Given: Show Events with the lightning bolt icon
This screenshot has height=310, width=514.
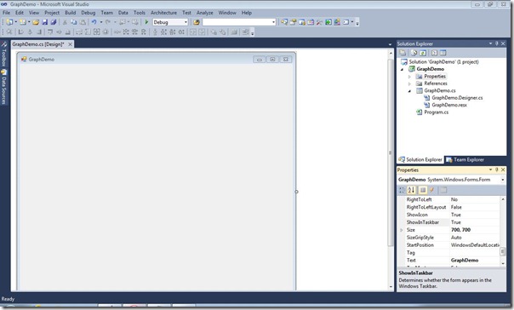Looking at the screenshot, I should [432, 190].
